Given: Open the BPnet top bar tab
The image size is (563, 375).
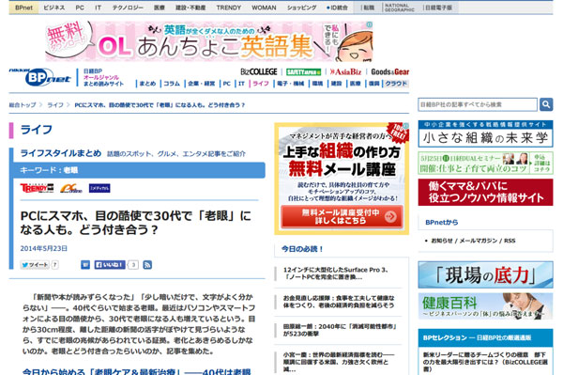Looking at the screenshot, I should (24, 8).
